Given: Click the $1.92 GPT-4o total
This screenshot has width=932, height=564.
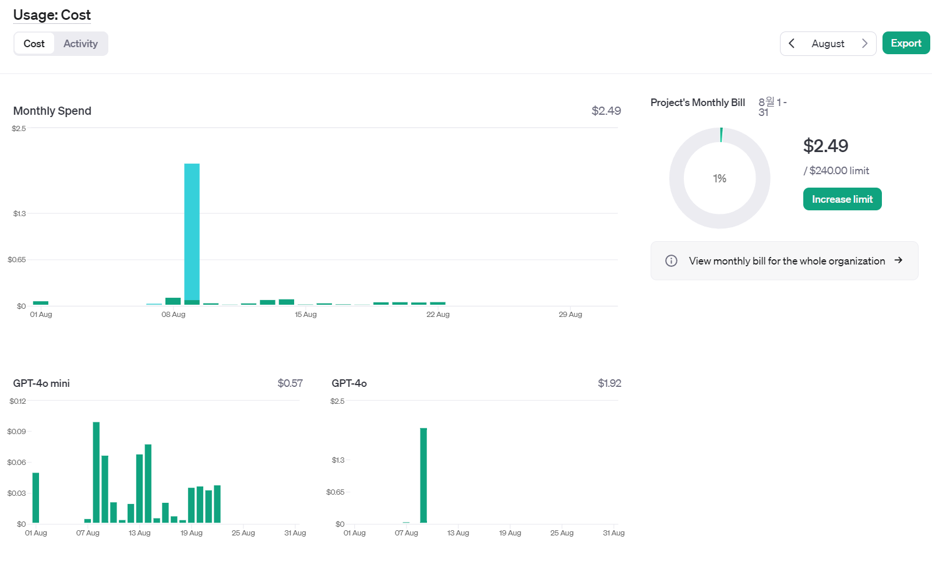Looking at the screenshot, I should pos(609,383).
